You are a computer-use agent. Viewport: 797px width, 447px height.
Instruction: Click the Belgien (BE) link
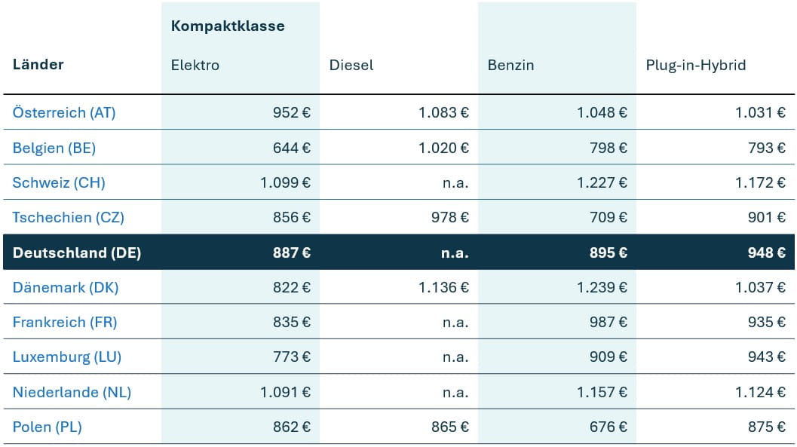54,148
